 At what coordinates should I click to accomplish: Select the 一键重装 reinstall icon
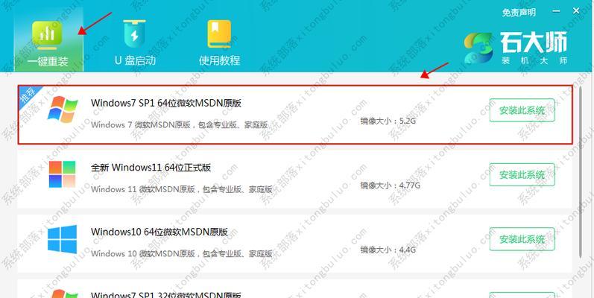tap(48, 35)
